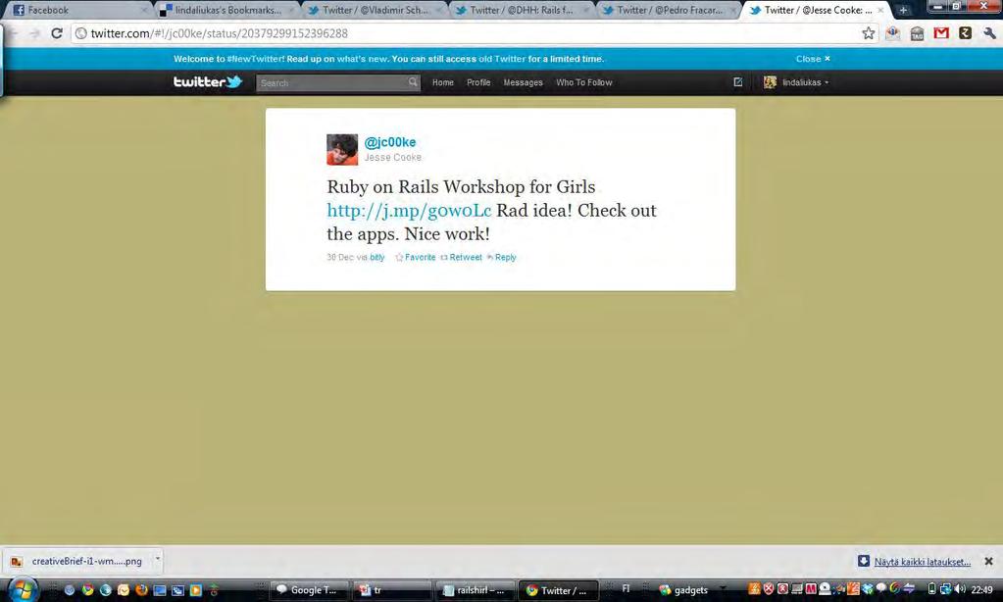Switch to the lindaliukas's Bookmarks tab
The height and width of the screenshot is (602, 1003).
(226, 10)
